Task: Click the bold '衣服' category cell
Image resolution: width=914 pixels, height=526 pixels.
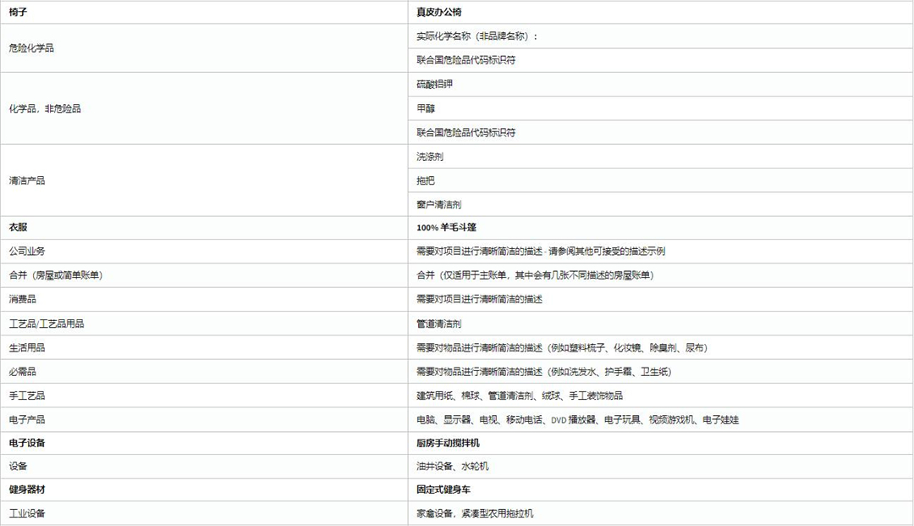Action: coord(204,228)
